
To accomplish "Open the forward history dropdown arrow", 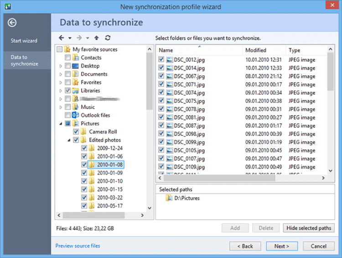I will click(x=88, y=38).
